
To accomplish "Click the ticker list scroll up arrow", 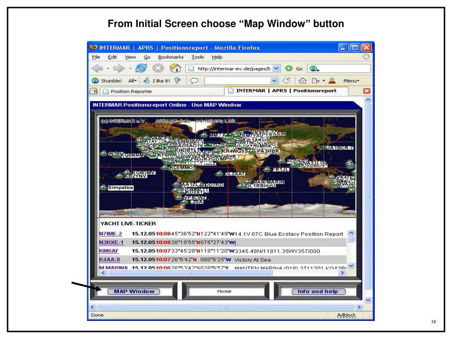I will [351, 233].
